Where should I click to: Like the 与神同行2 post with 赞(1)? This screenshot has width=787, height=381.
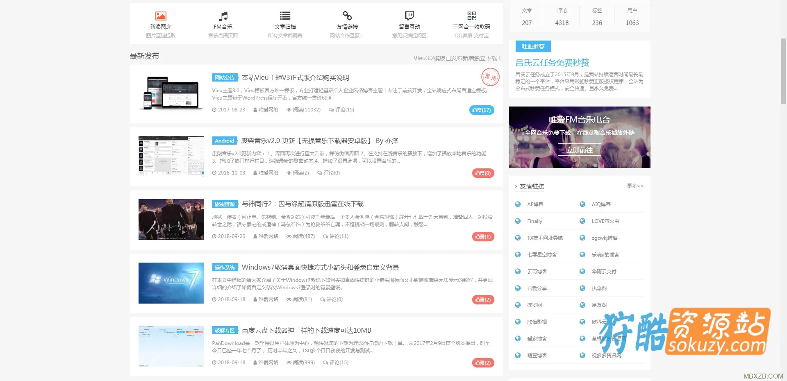[483, 236]
